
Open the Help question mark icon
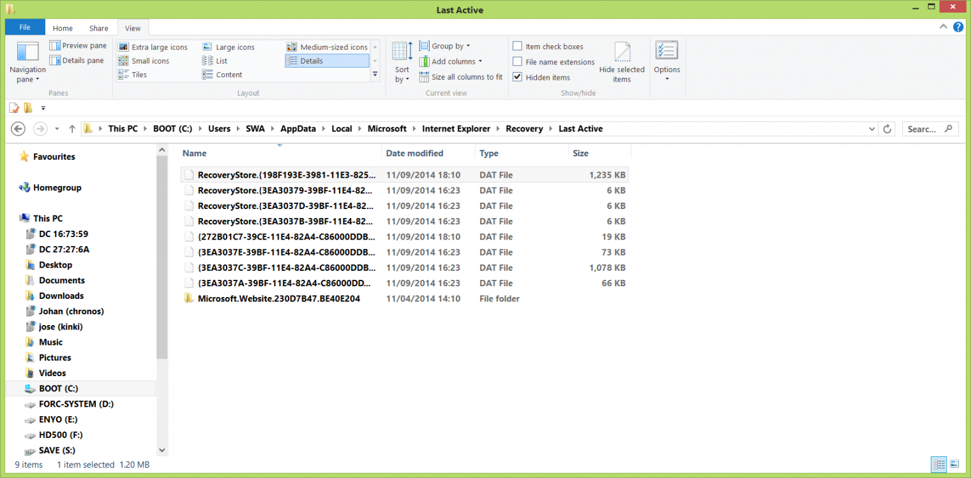[958, 27]
